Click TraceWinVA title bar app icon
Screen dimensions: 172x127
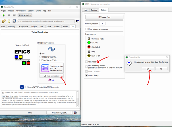(2, 7)
